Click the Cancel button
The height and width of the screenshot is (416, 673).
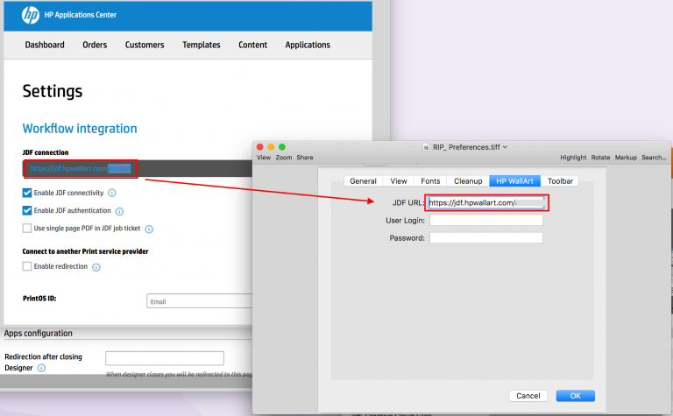click(x=528, y=396)
